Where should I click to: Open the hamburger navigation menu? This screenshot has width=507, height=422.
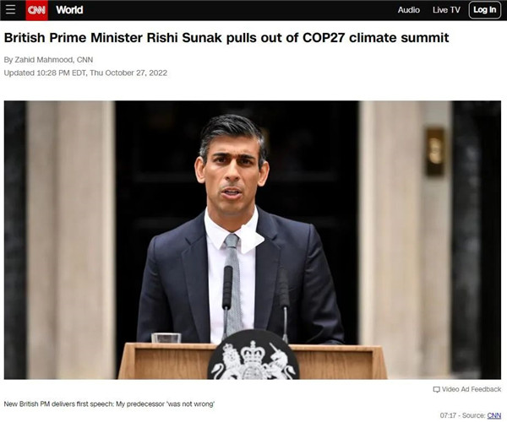tap(10, 9)
